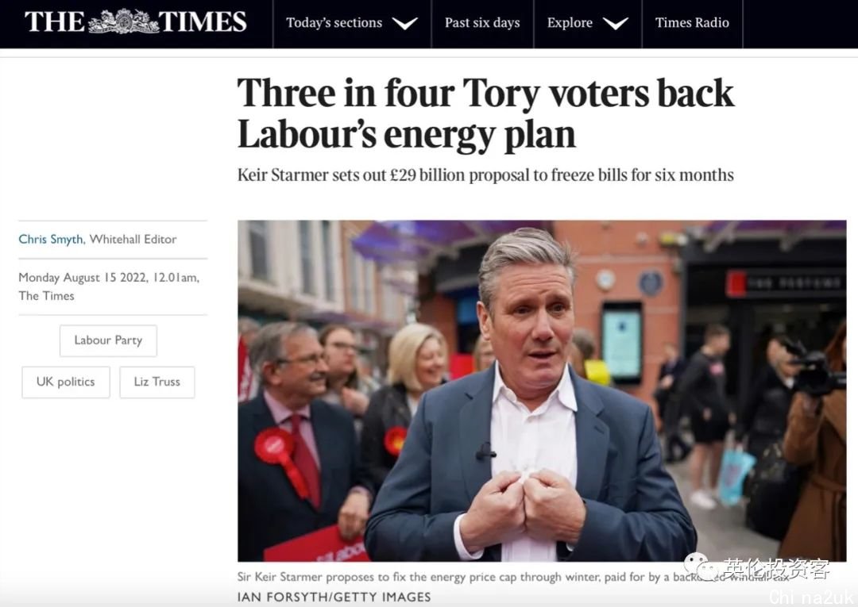
Task: Click the Ian Forsyth/Getty Images credit
Action: coord(334,597)
